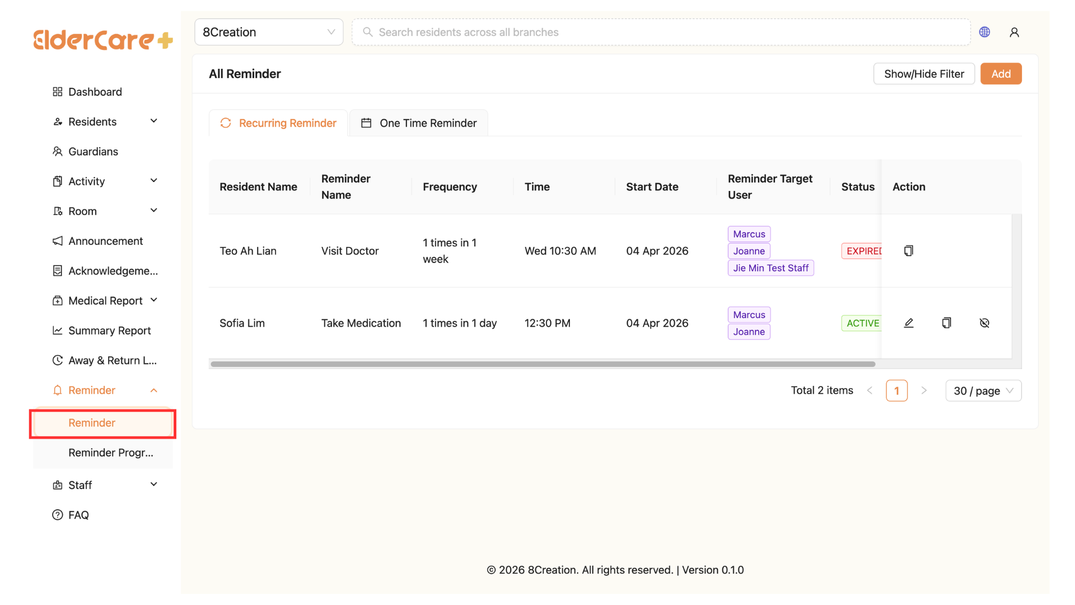Screen dimensions: 1075x605
Task: Click the Reminder bell icon
Action: click(57, 390)
